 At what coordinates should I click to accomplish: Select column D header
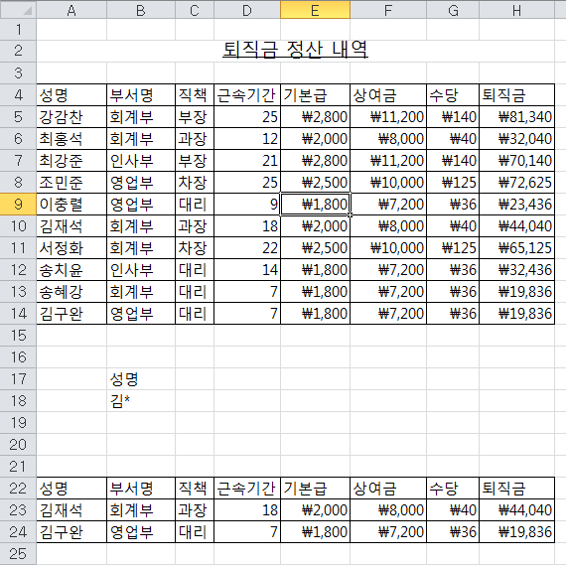pos(247,10)
